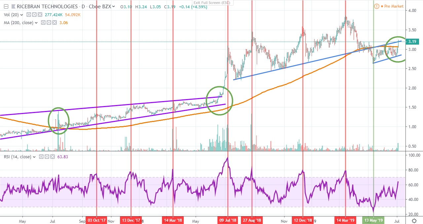Click the Vol (20) indicator label
The width and height of the screenshot is (423, 224).
[x=11, y=15]
